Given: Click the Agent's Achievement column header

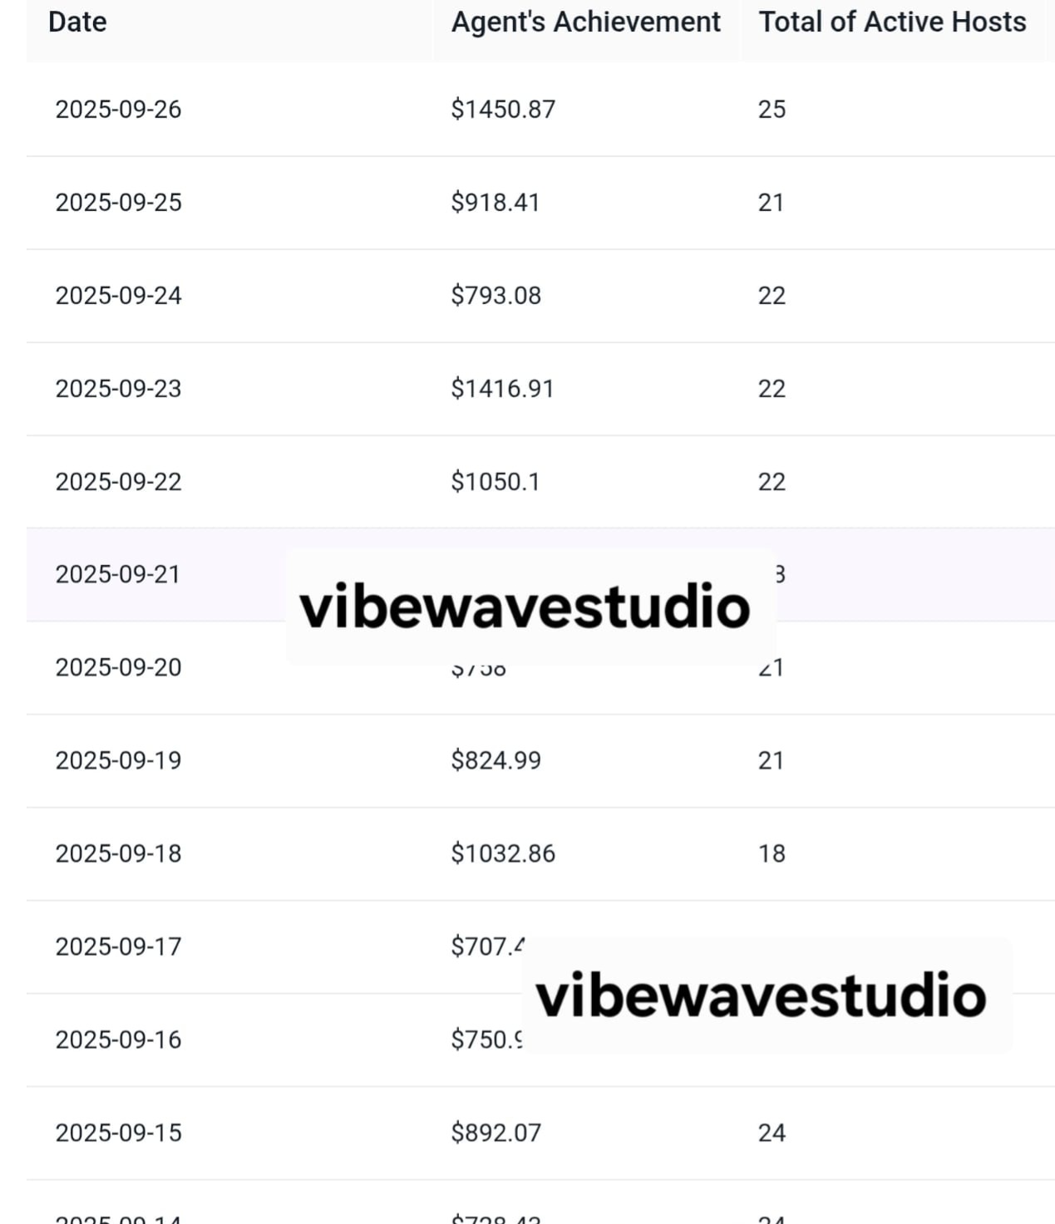Looking at the screenshot, I should click(x=585, y=22).
